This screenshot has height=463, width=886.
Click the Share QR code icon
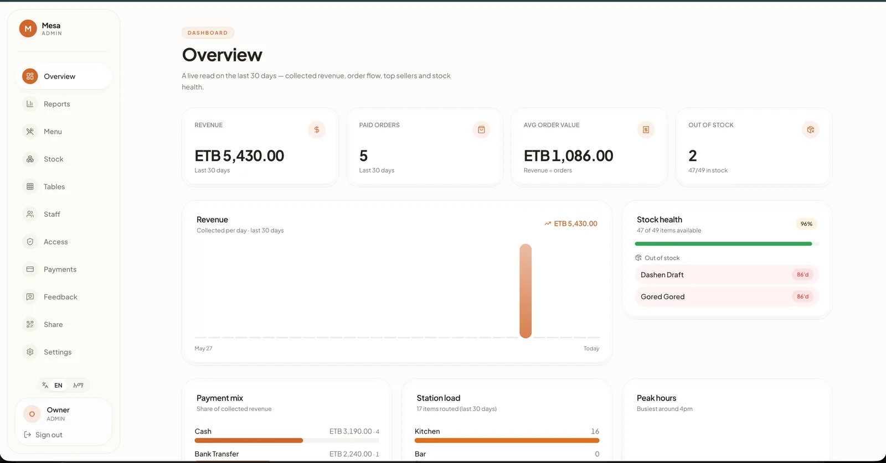pyautogui.click(x=30, y=325)
